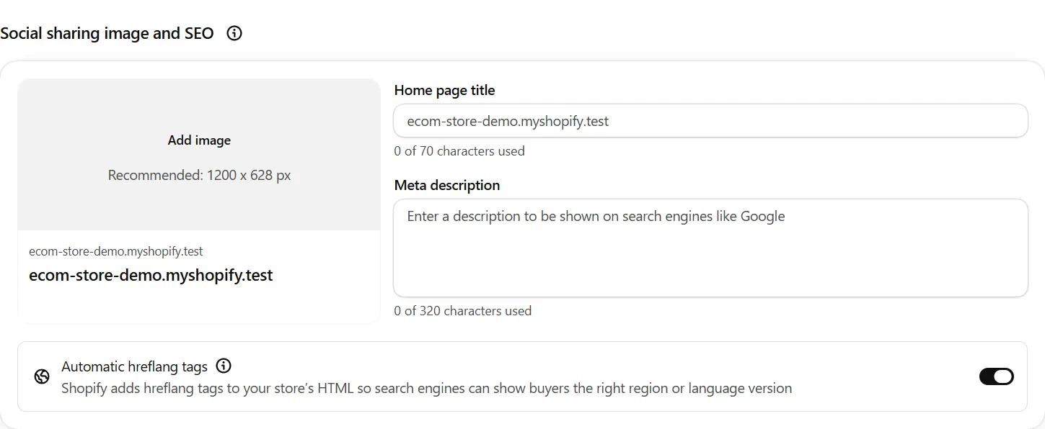Click Add image in preview area
This screenshot has width=1045, height=429.
tap(199, 140)
